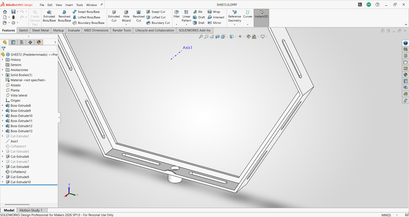409x217 pixels.
Task: Click the Draft tool
Action: pyautogui.click(x=199, y=17)
